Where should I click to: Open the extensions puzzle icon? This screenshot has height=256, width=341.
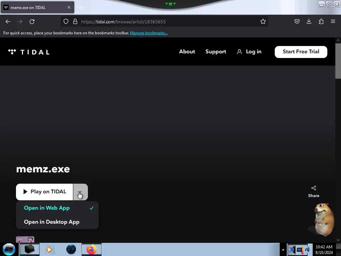(x=321, y=21)
